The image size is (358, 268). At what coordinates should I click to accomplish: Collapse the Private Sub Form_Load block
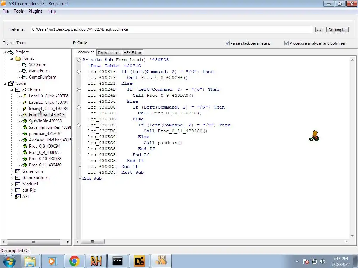[79, 60]
